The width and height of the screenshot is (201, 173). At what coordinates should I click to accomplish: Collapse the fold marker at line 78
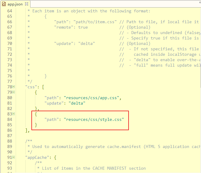(x=14, y=87)
